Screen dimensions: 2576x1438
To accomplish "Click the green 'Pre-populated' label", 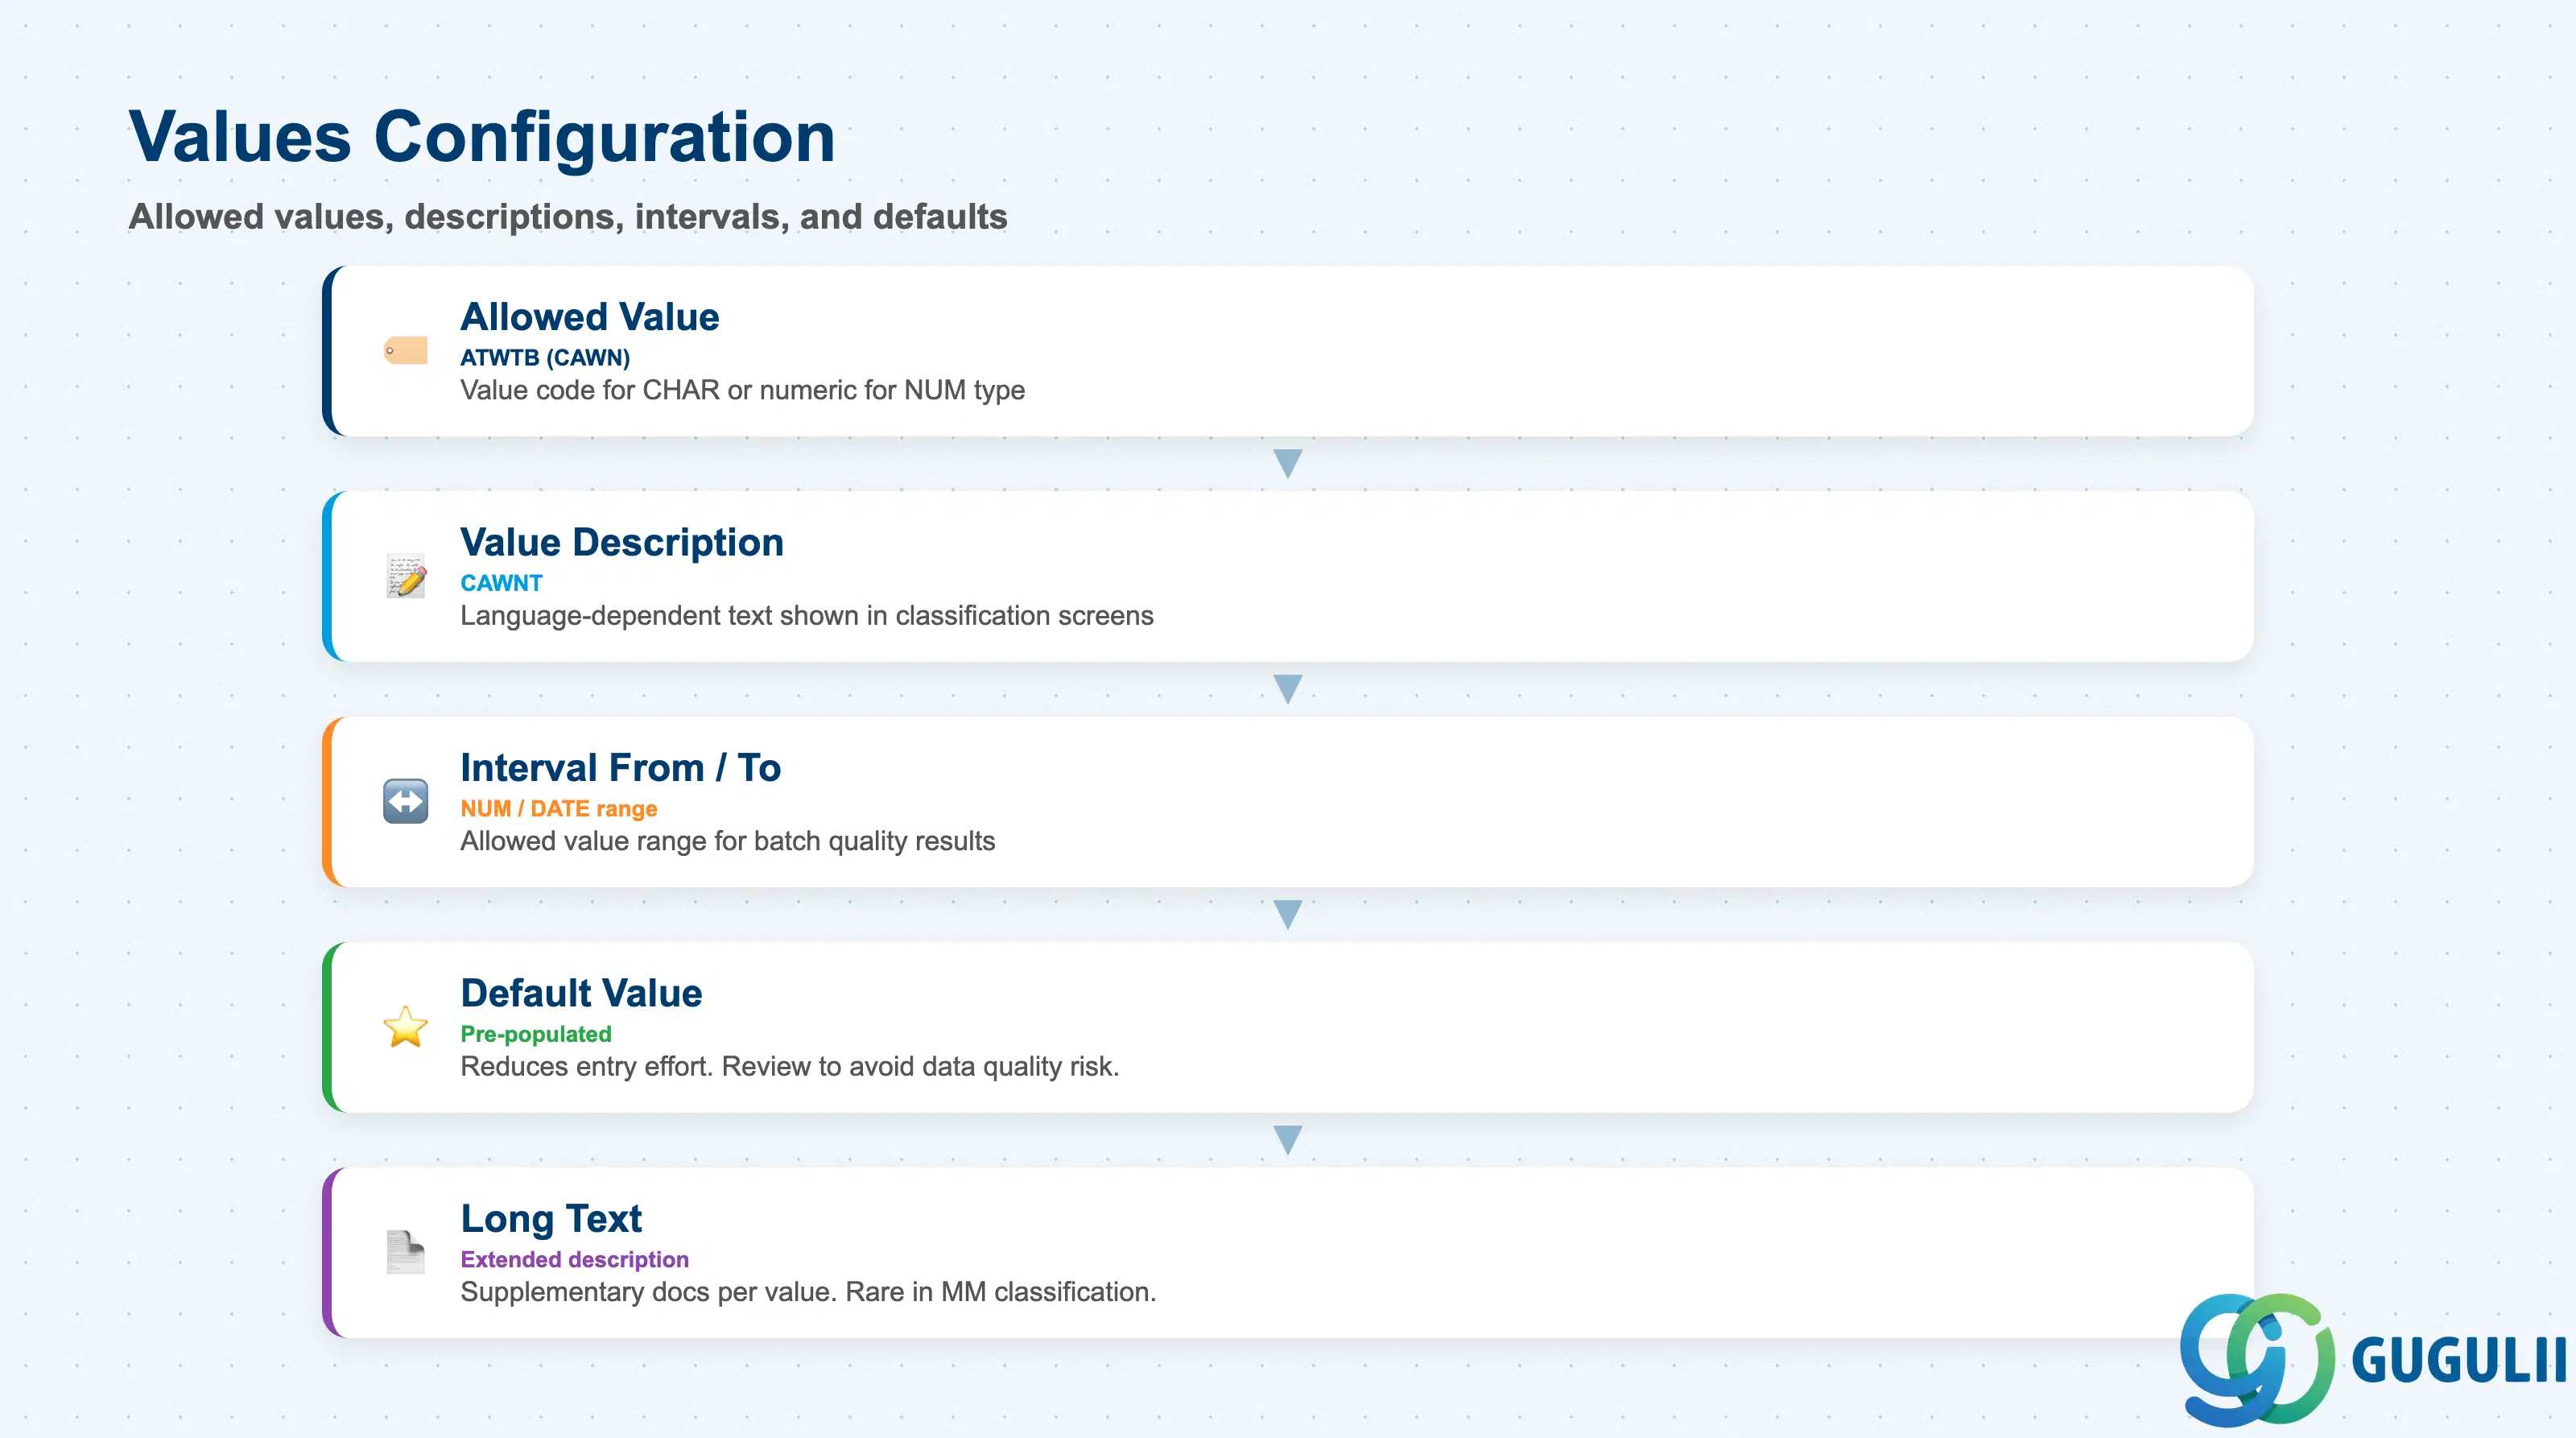I will click(536, 1034).
